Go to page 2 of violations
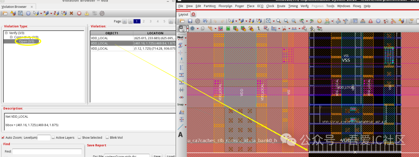 pos(144,21)
